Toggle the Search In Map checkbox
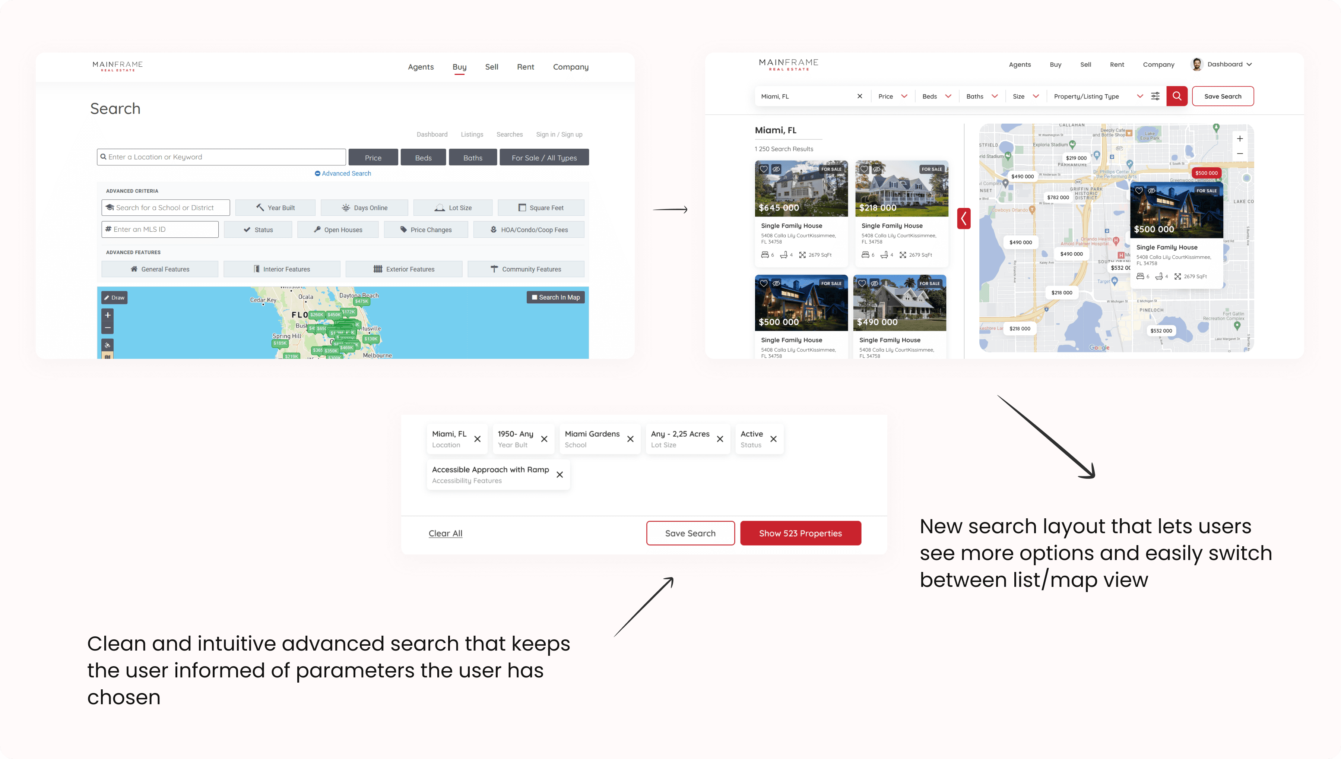Image resolution: width=1341 pixels, height=759 pixels. 535,297
